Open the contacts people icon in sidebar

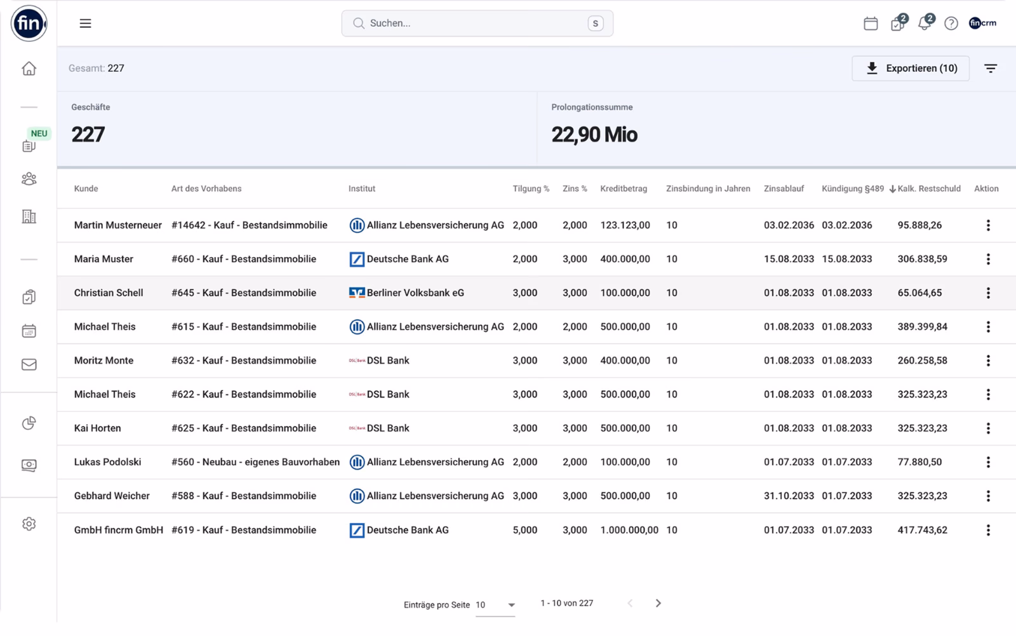click(29, 179)
